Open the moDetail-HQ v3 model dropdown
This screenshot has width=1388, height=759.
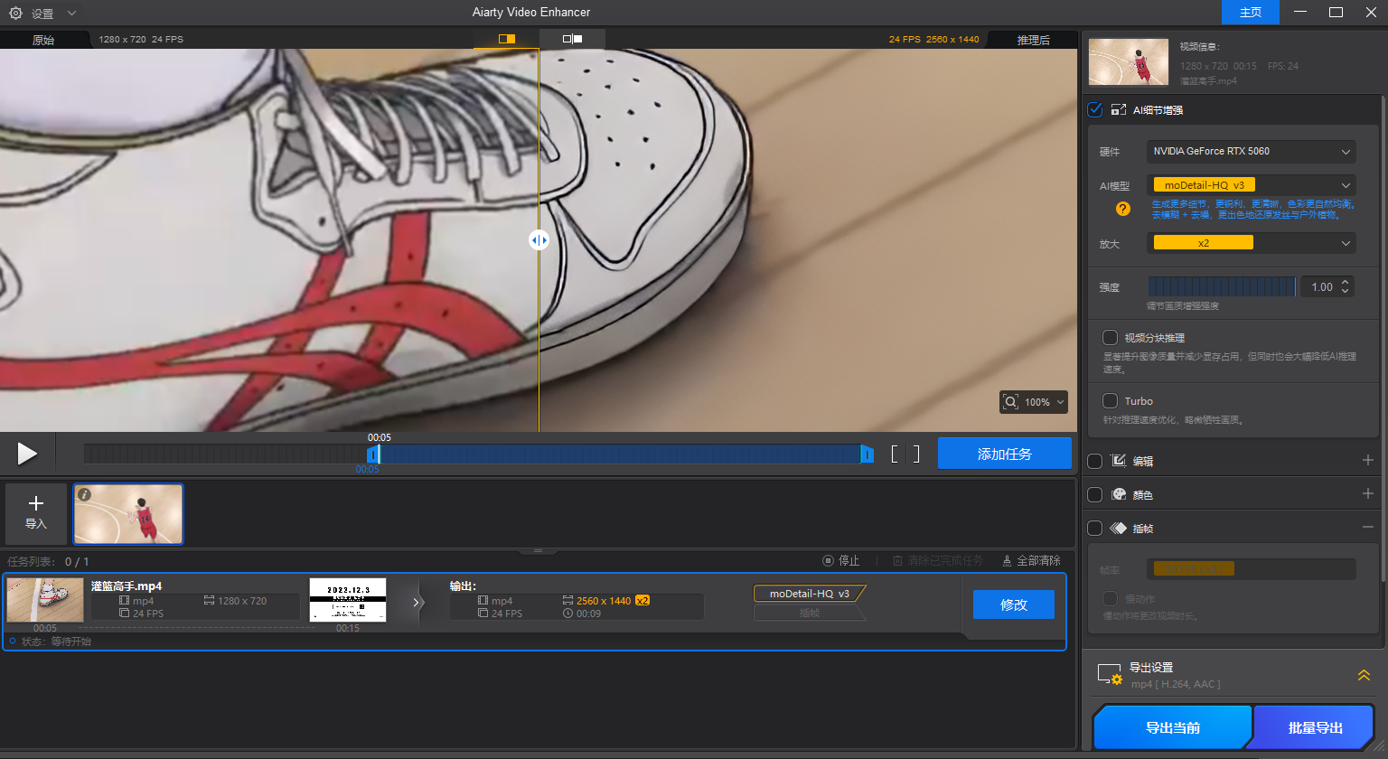[1251, 184]
